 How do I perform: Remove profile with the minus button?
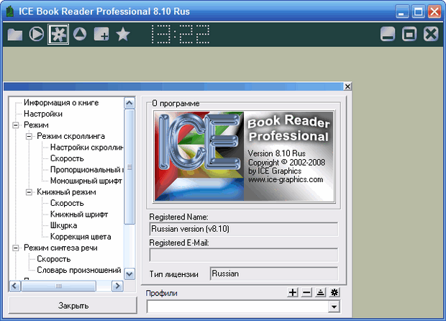[x=306, y=292]
